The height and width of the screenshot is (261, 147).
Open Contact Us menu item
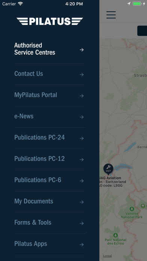[49, 74]
